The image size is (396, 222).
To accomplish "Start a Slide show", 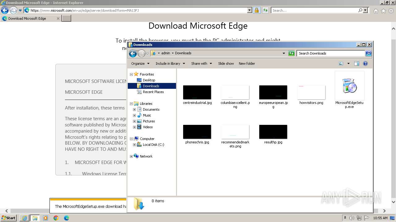I will tap(226, 64).
